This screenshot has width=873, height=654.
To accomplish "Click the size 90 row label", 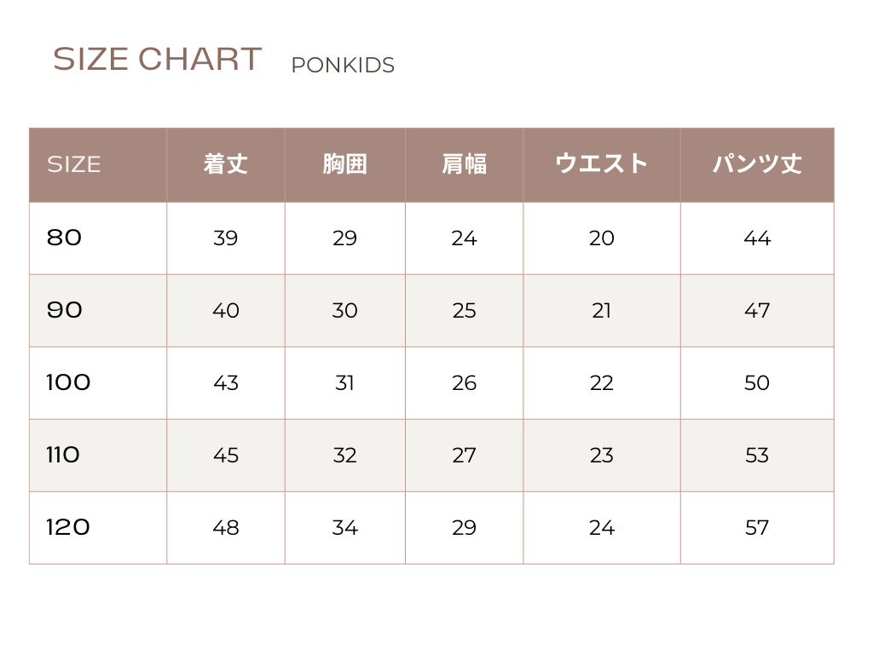I will click(65, 310).
